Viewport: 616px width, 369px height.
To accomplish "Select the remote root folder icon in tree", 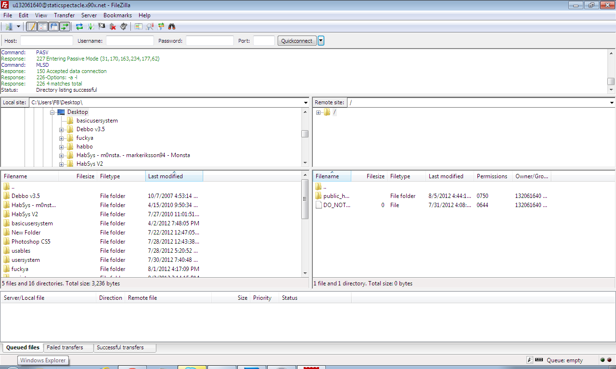I will pos(327,112).
